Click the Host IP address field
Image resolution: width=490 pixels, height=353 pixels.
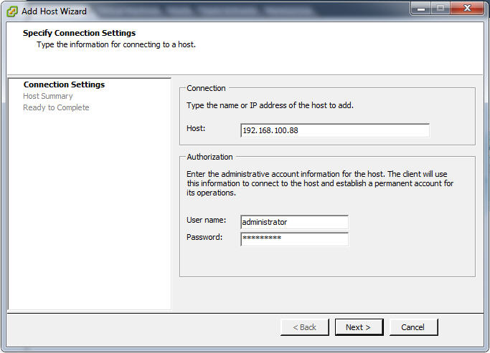[x=335, y=130]
